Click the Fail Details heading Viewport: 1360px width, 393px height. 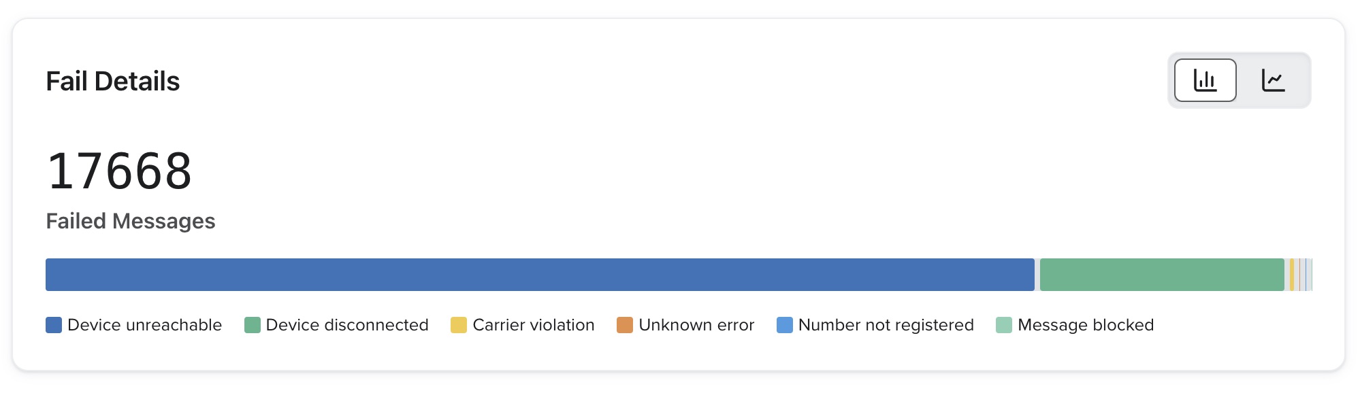(x=113, y=82)
